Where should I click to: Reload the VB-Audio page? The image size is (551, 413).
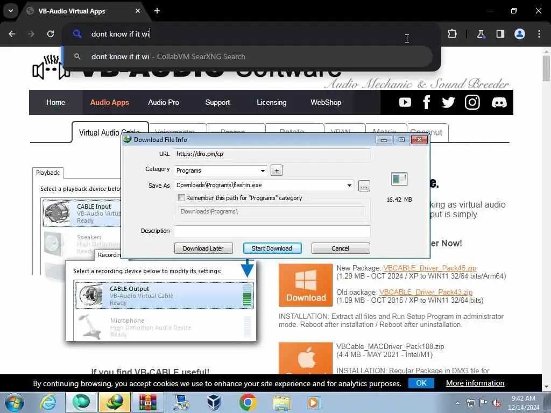point(51,34)
